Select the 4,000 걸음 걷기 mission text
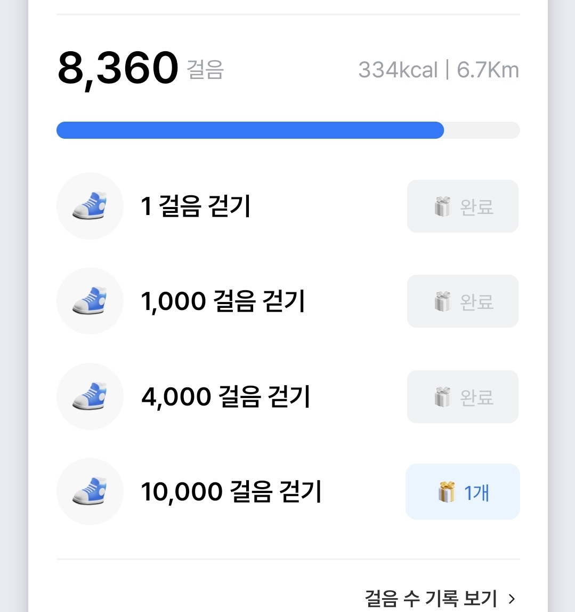This screenshot has width=575, height=612. click(225, 397)
